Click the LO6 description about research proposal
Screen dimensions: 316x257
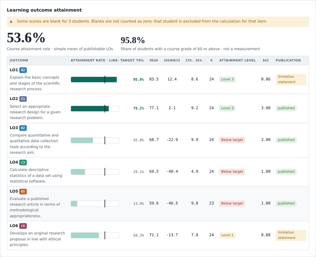coord(37,239)
